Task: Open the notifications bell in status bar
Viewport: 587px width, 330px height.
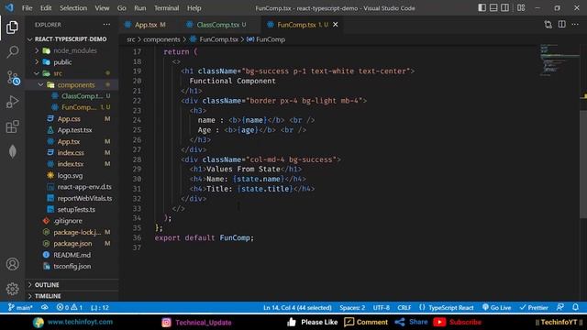Action: 575,307
